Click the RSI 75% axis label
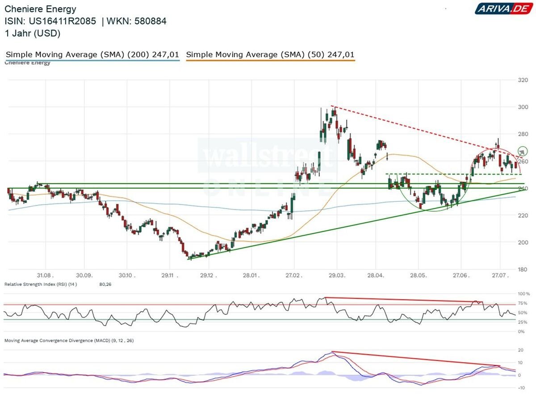 [x=523, y=303]
